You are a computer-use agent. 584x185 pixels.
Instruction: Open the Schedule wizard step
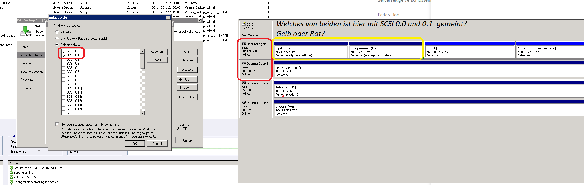pyautogui.click(x=26, y=80)
